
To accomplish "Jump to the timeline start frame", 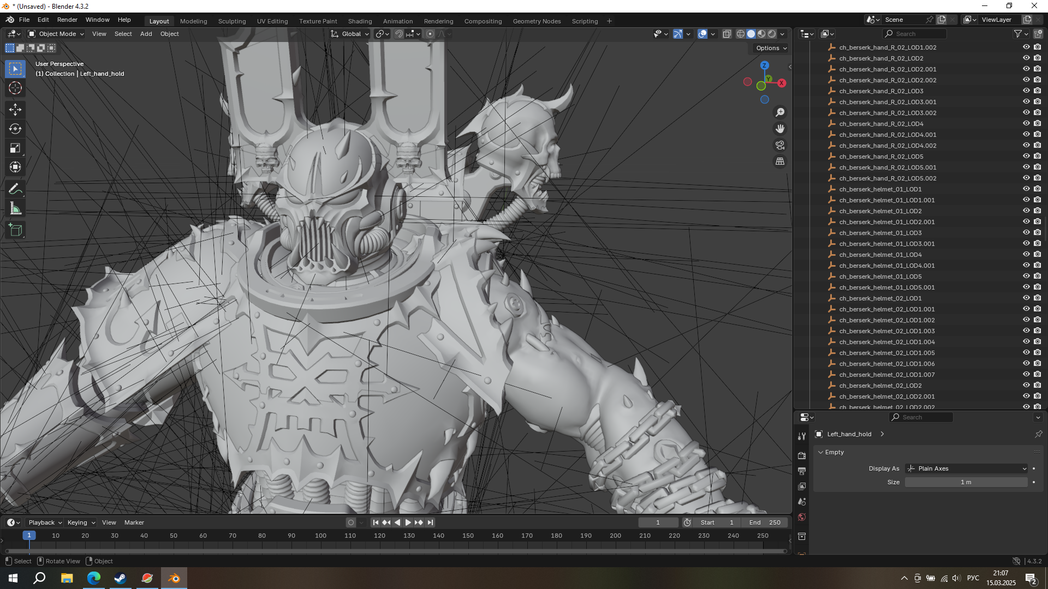I will click(x=376, y=522).
